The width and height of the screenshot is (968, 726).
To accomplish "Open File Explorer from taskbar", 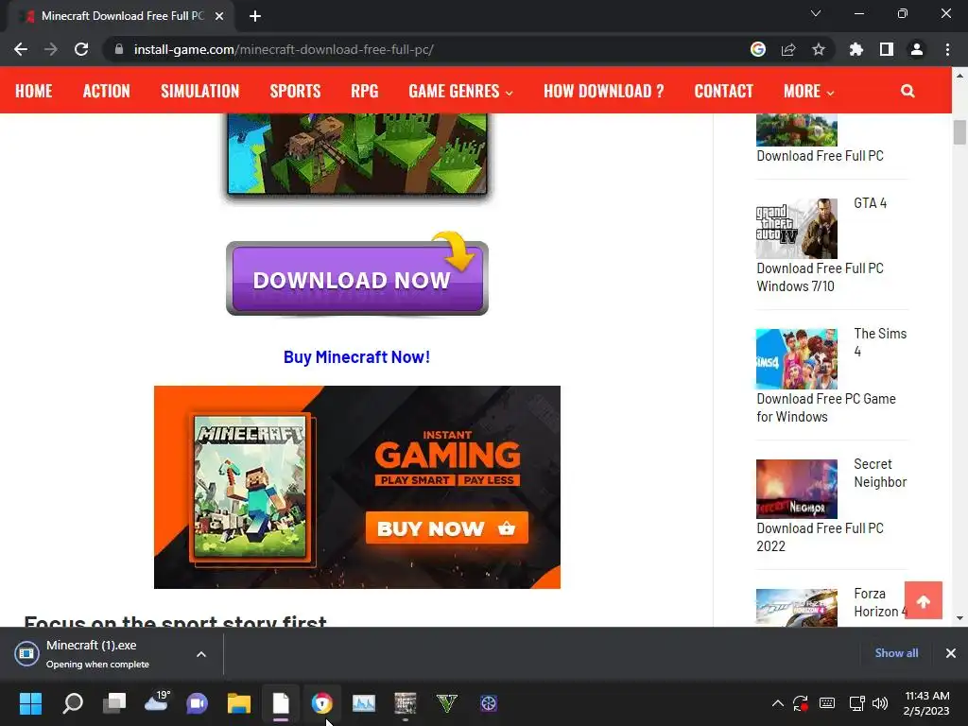I will click(x=239, y=703).
